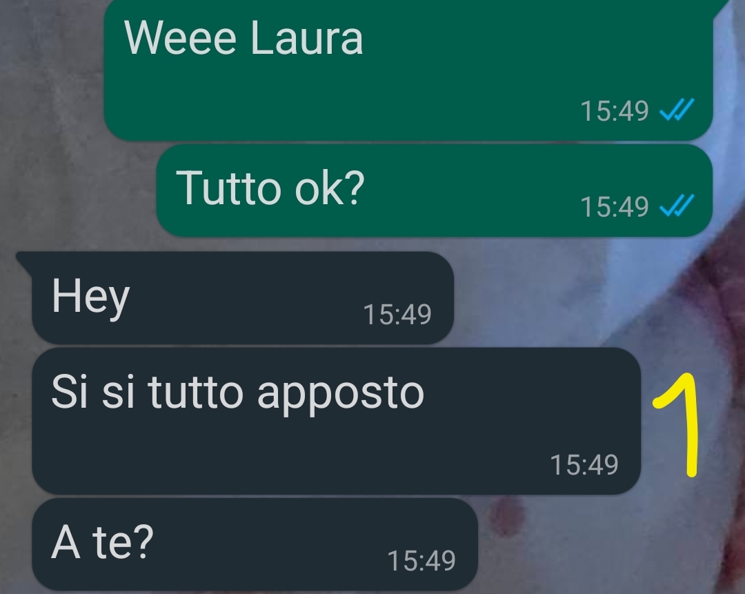
Task: Click the chat wallpaper left of 'Tutto ok?'
Action: (79, 190)
